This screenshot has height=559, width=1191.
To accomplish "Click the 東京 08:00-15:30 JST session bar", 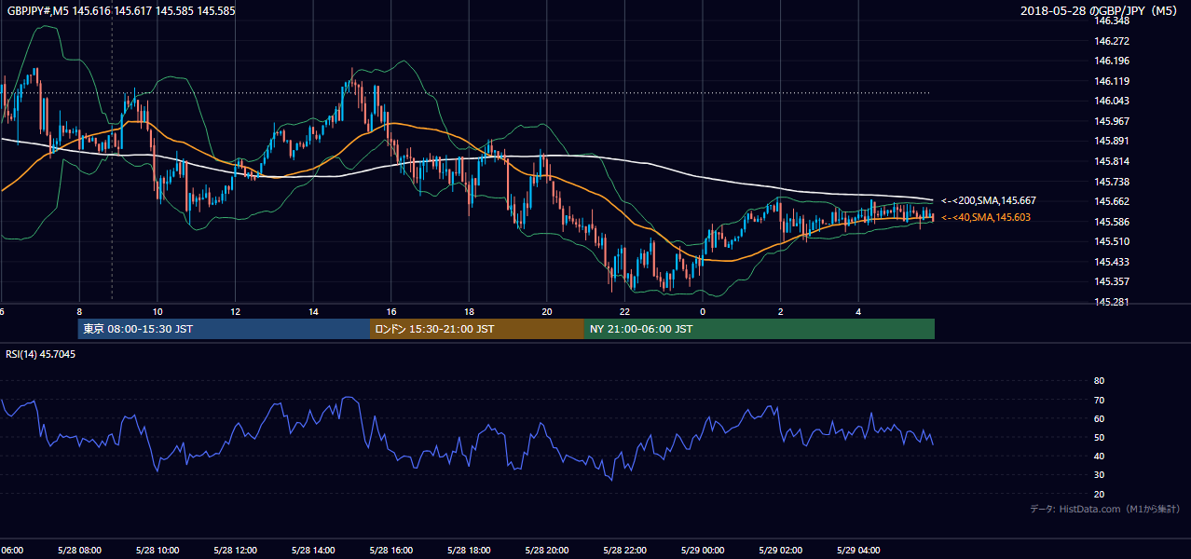I will (224, 329).
